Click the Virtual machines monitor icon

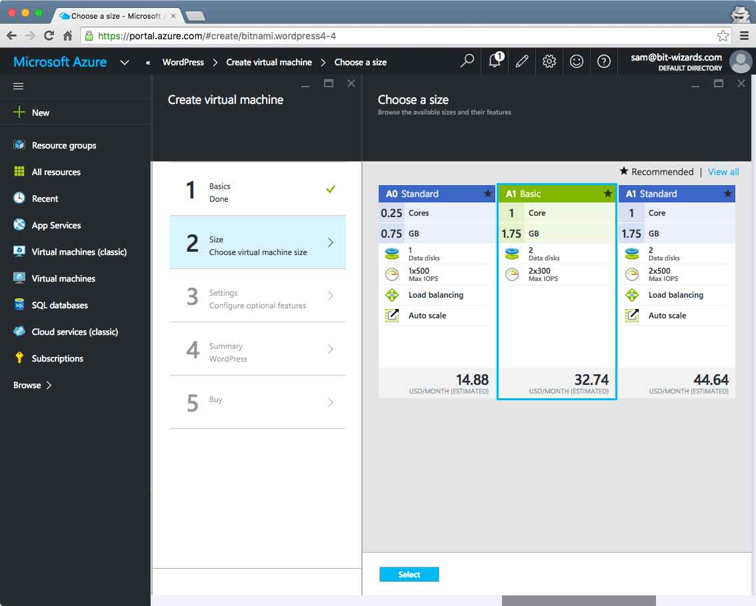[x=19, y=278]
